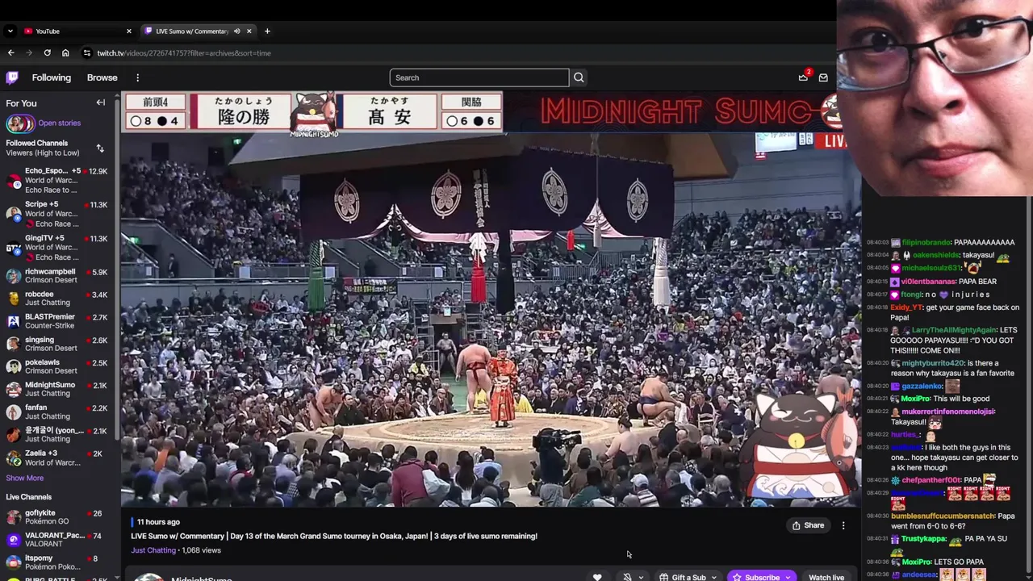Image resolution: width=1033 pixels, height=581 pixels.
Task: Click the browser home icon
Action: (x=65, y=52)
